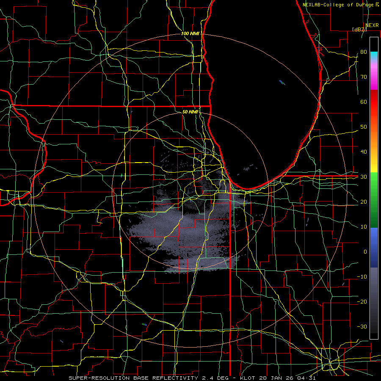Viewport: 381px width, 381px height.
Task: Click the "20 JAN 26 04:31" timestamp
Action: pos(287,378)
